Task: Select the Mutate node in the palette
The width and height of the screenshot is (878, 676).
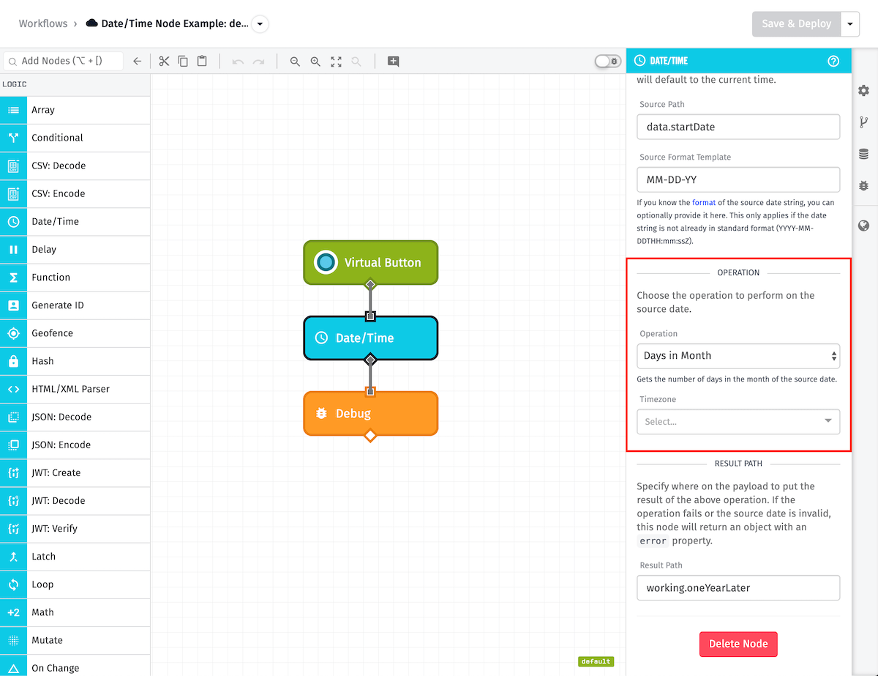Action: [x=75, y=640]
